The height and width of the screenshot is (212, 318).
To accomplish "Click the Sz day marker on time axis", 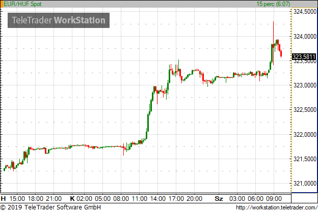I will click(x=219, y=198).
